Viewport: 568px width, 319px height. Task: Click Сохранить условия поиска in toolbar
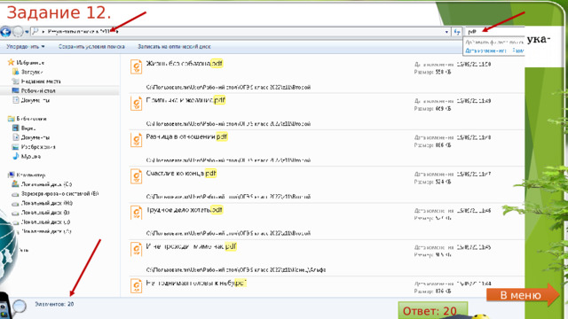(91, 46)
